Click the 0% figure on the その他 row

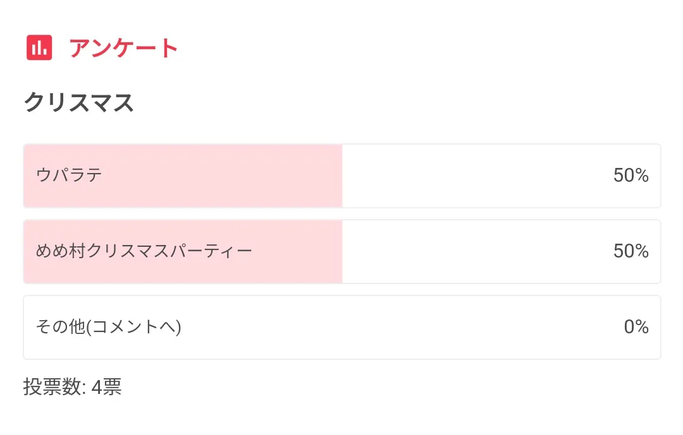636,327
